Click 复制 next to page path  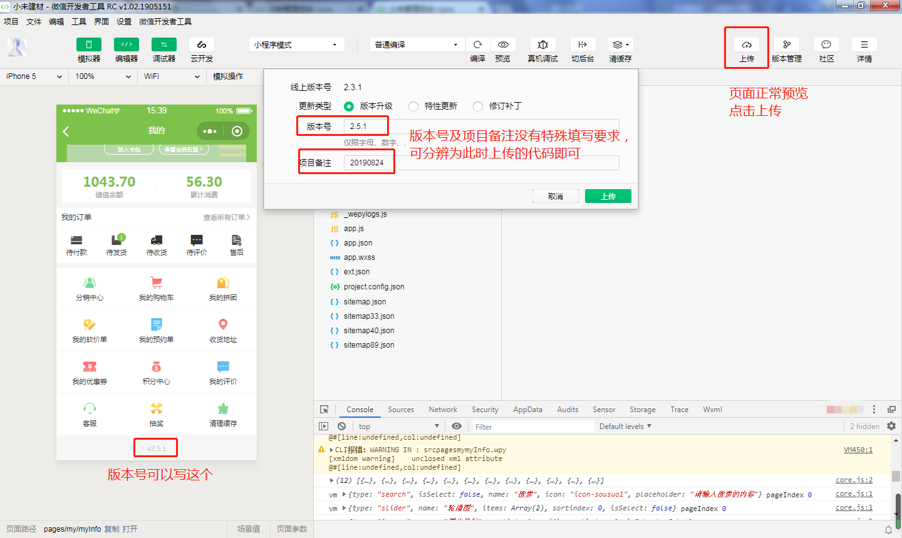point(111,529)
